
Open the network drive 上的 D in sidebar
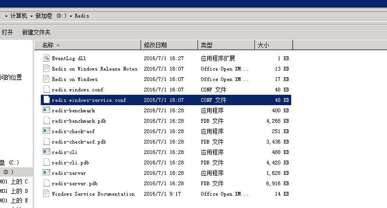point(14,191)
